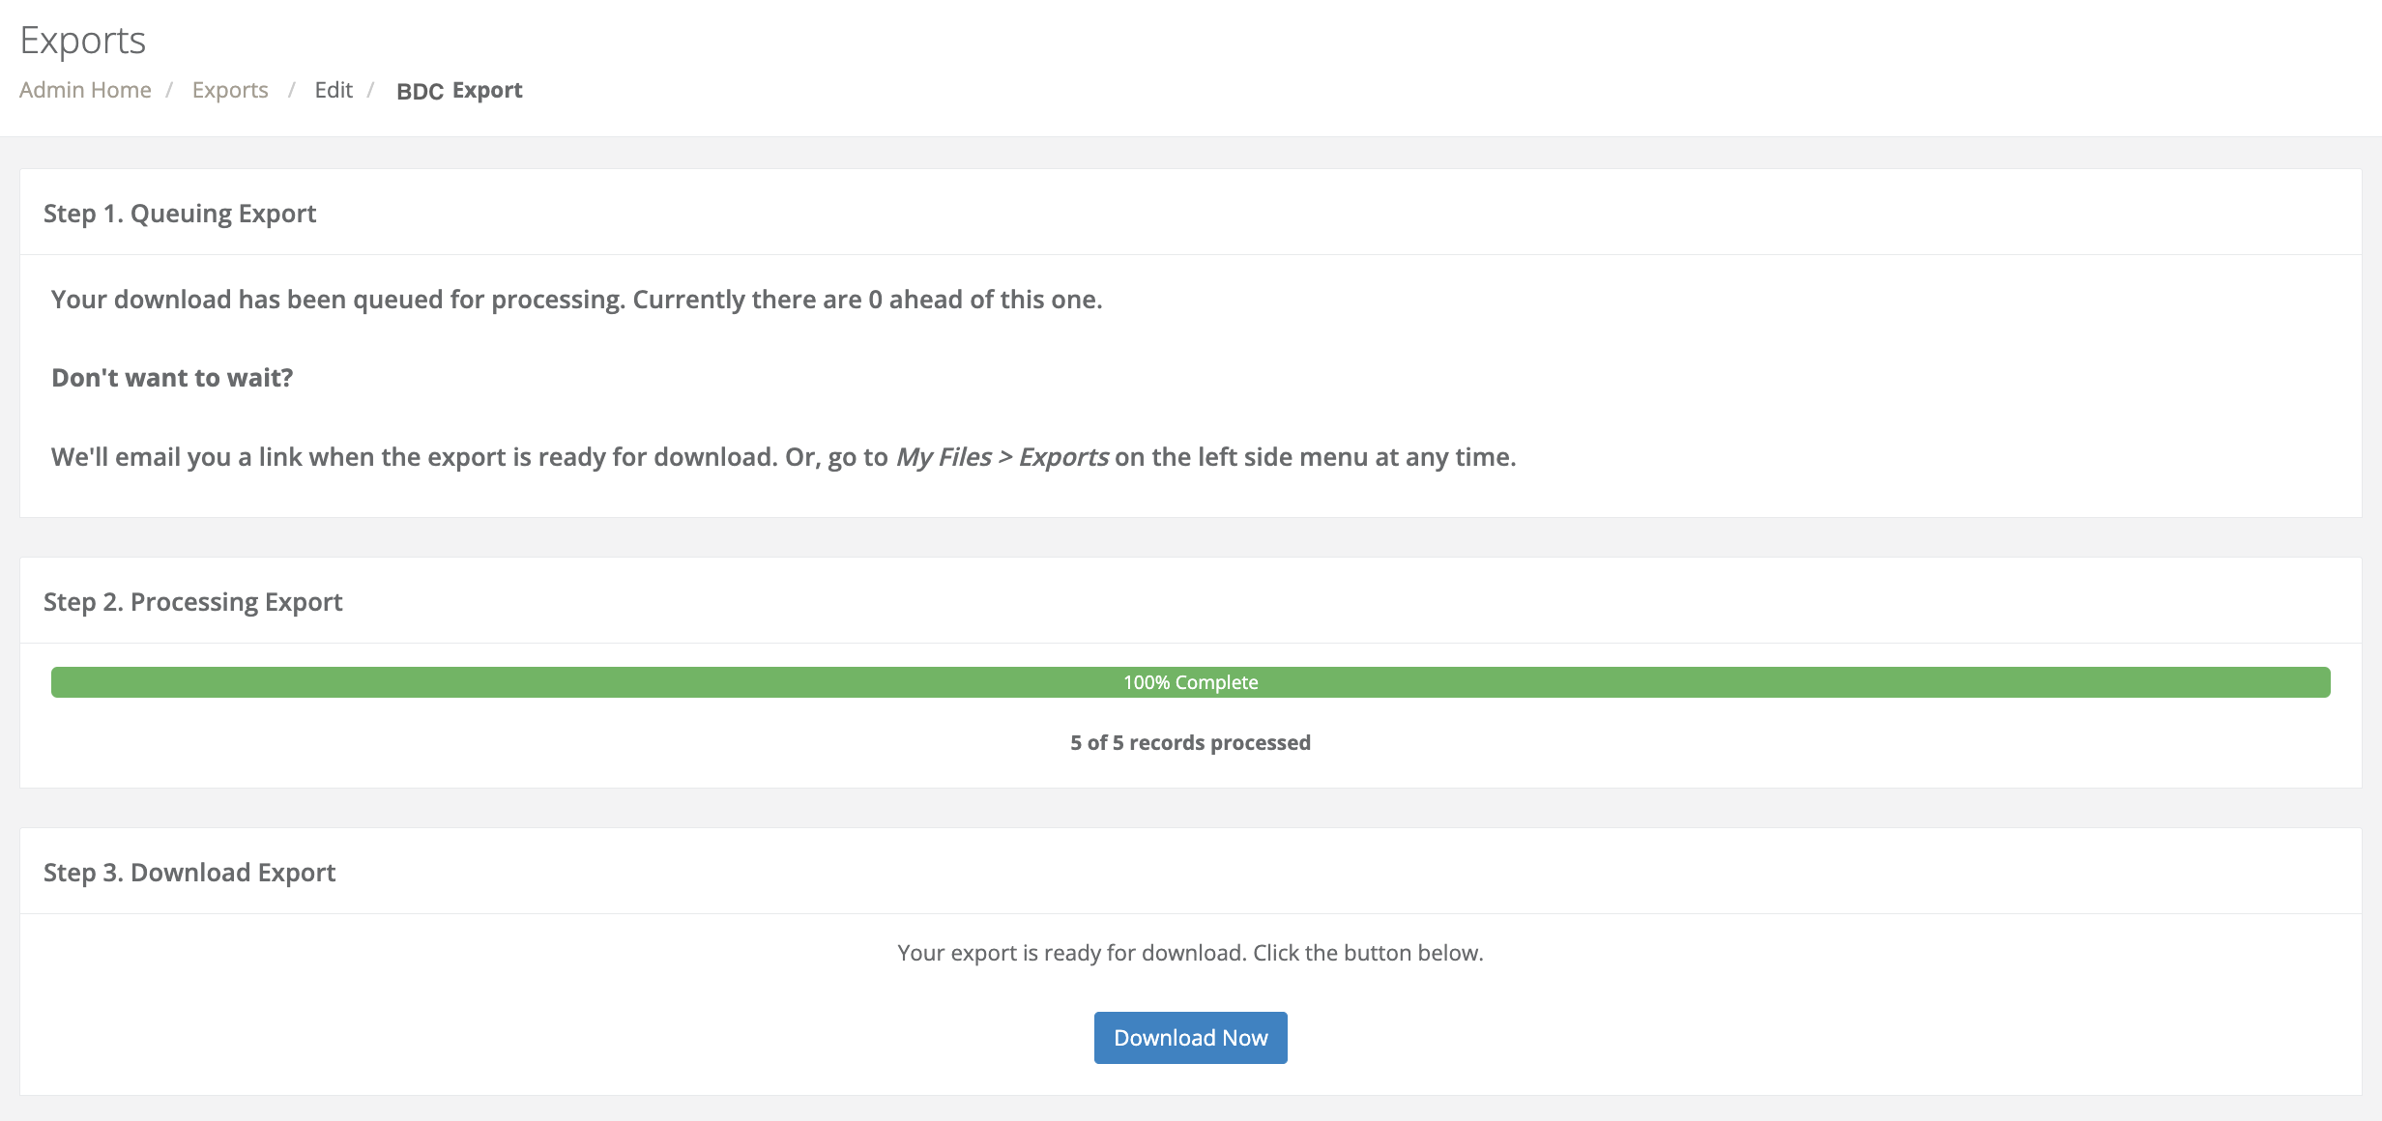Viewport: 2382px width, 1121px height.
Task: Select the Edit breadcrumb item
Action: 334,89
